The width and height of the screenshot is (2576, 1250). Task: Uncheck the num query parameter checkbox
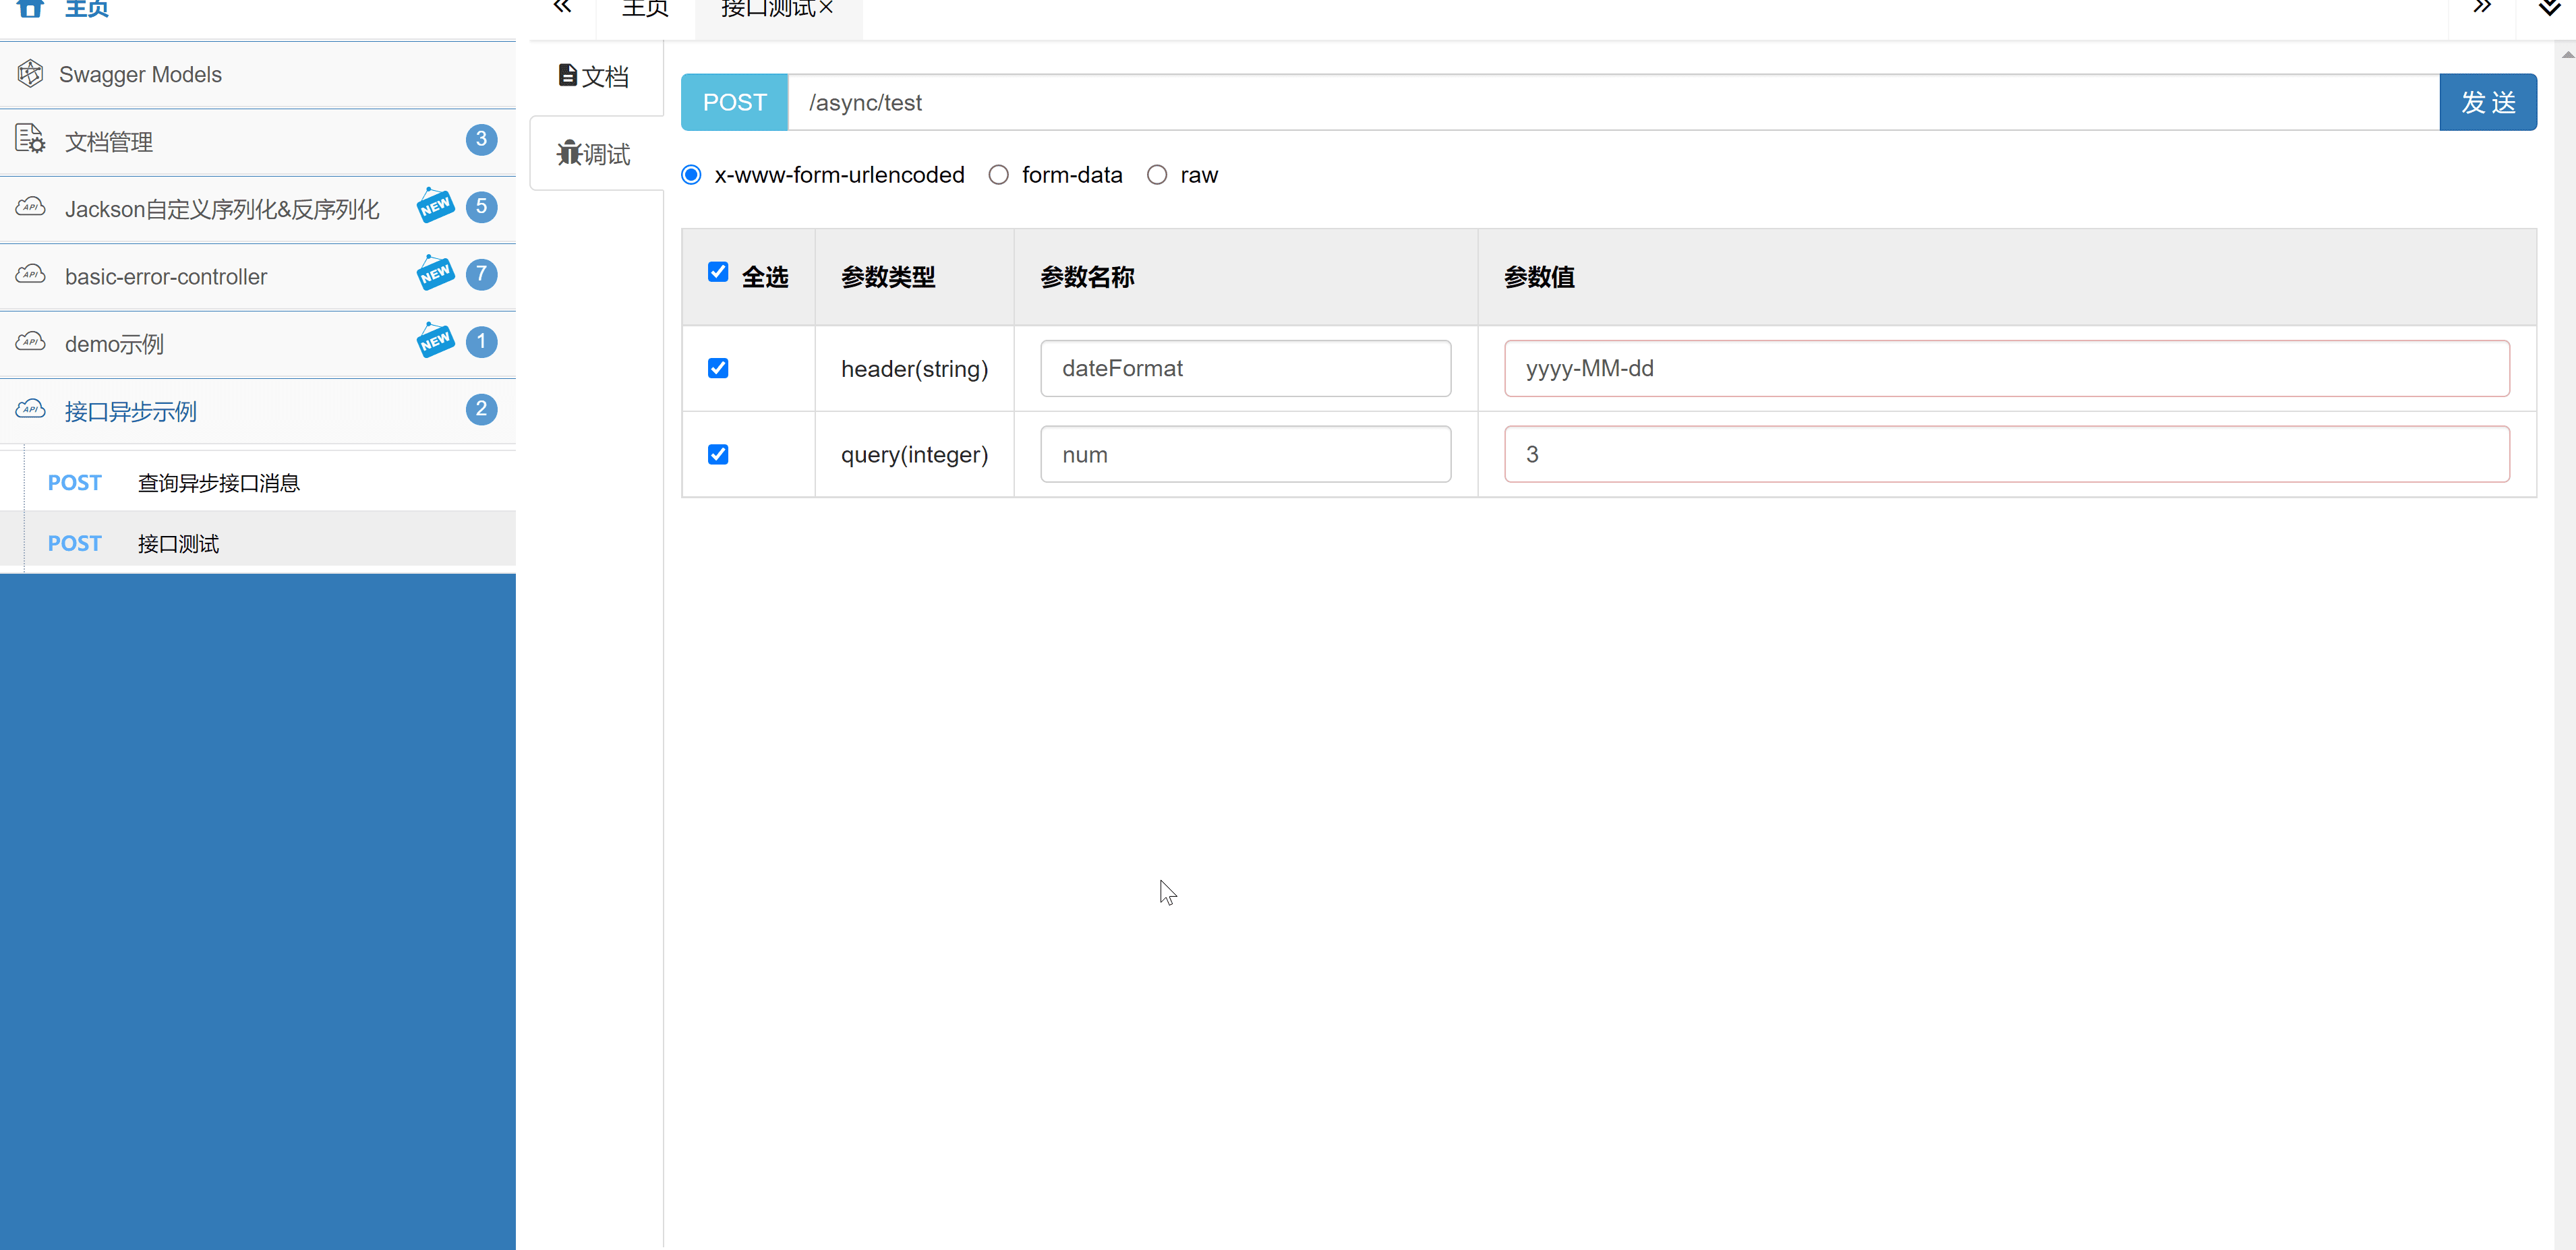click(718, 454)
